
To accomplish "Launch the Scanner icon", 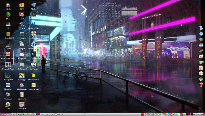I will pyautogui.click(x=22, y=34).
